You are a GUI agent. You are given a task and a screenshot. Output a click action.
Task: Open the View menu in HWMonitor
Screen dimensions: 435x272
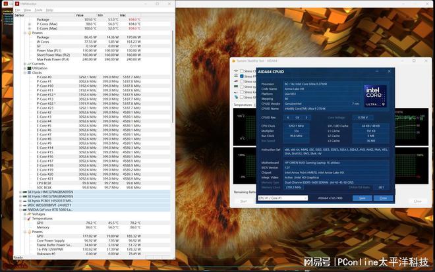tap(28, 11)
